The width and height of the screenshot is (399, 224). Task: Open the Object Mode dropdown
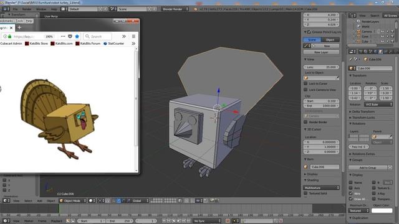[x=72, y=200]
